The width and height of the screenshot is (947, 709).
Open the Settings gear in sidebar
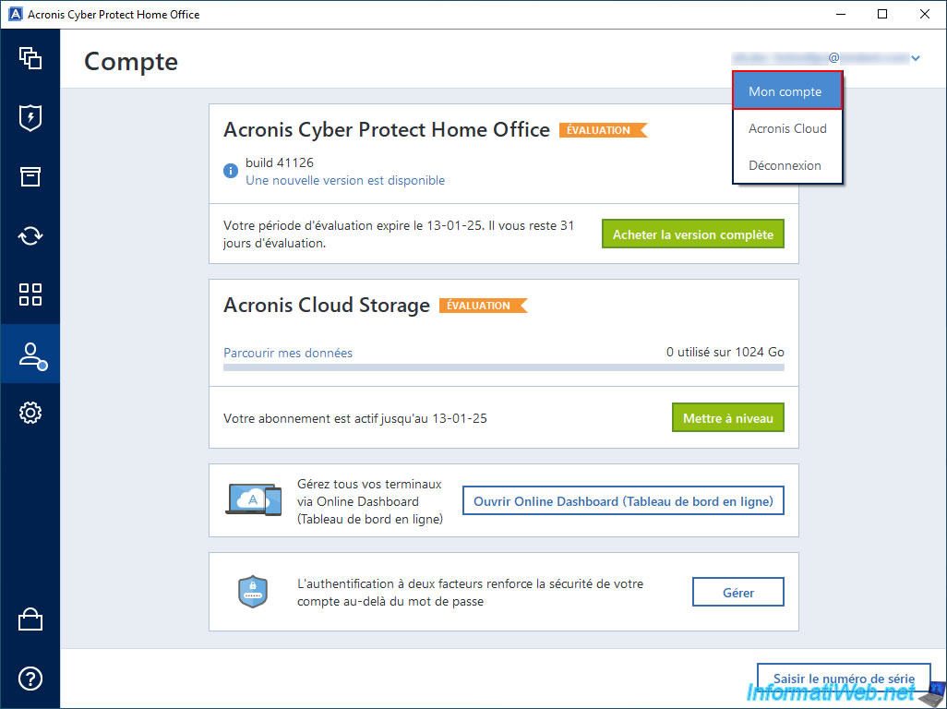pyautogui.click(x=30, y=413)
